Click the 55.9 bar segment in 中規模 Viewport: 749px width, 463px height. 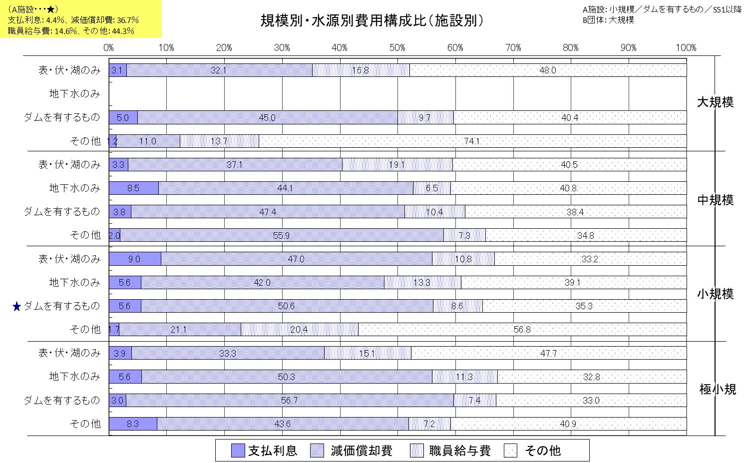tap(282, 235)
